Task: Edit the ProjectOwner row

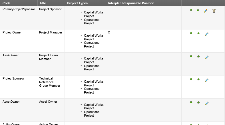Action: pos(207,34)
